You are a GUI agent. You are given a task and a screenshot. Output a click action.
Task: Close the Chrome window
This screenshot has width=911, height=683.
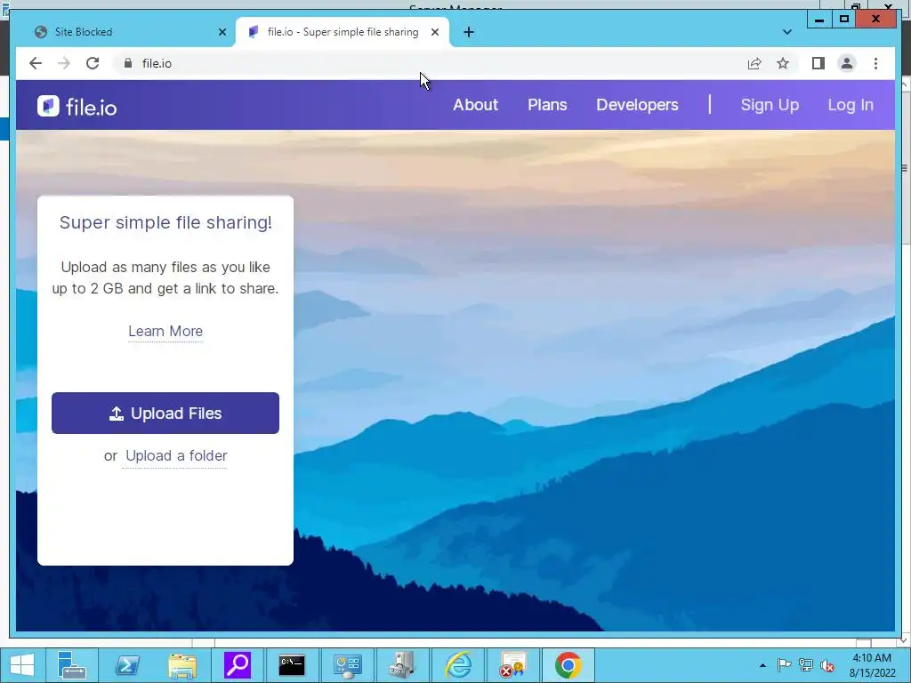(875, 20)
